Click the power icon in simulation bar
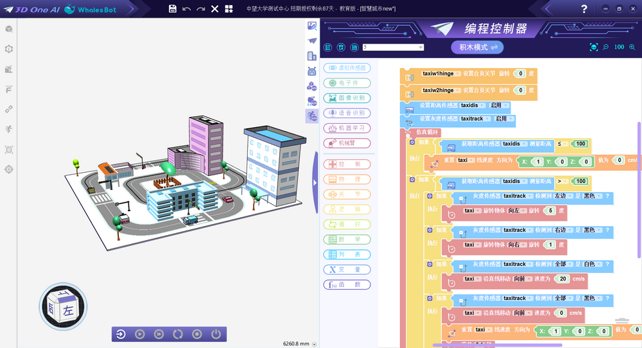The height and width of the screenshot is (348, 642). click(x=216, y=334)
